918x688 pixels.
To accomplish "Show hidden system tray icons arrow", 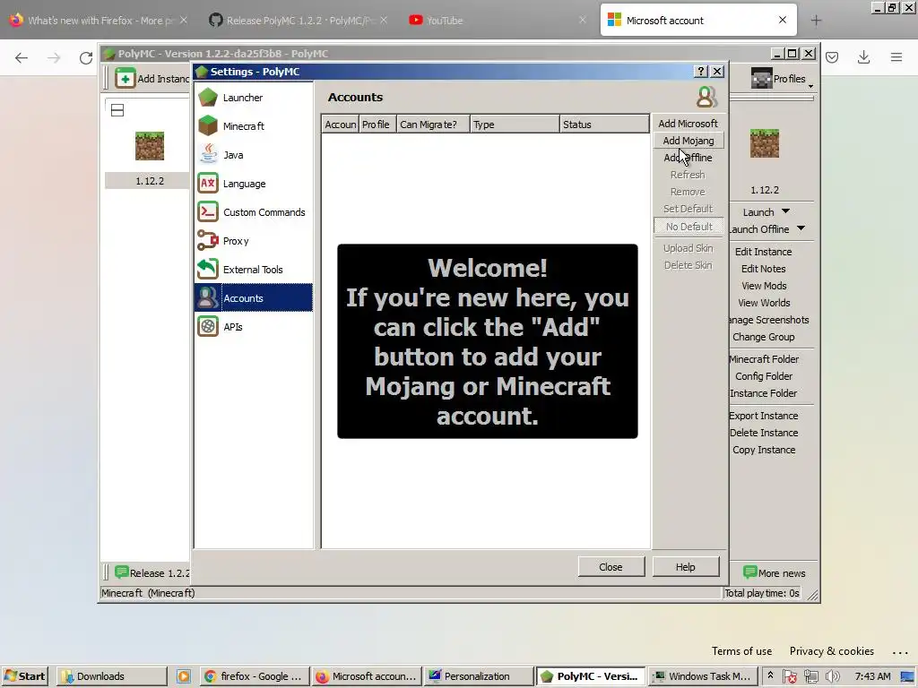I will pos(770,675).
